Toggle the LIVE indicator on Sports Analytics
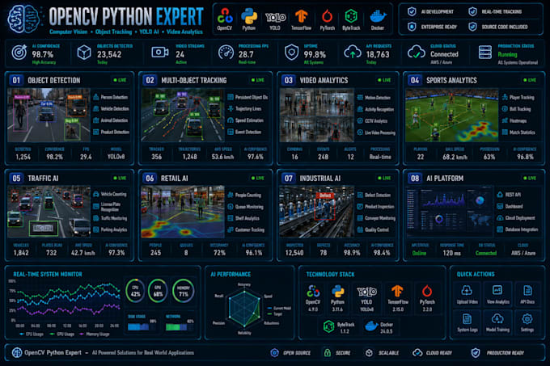 [530, 80]
